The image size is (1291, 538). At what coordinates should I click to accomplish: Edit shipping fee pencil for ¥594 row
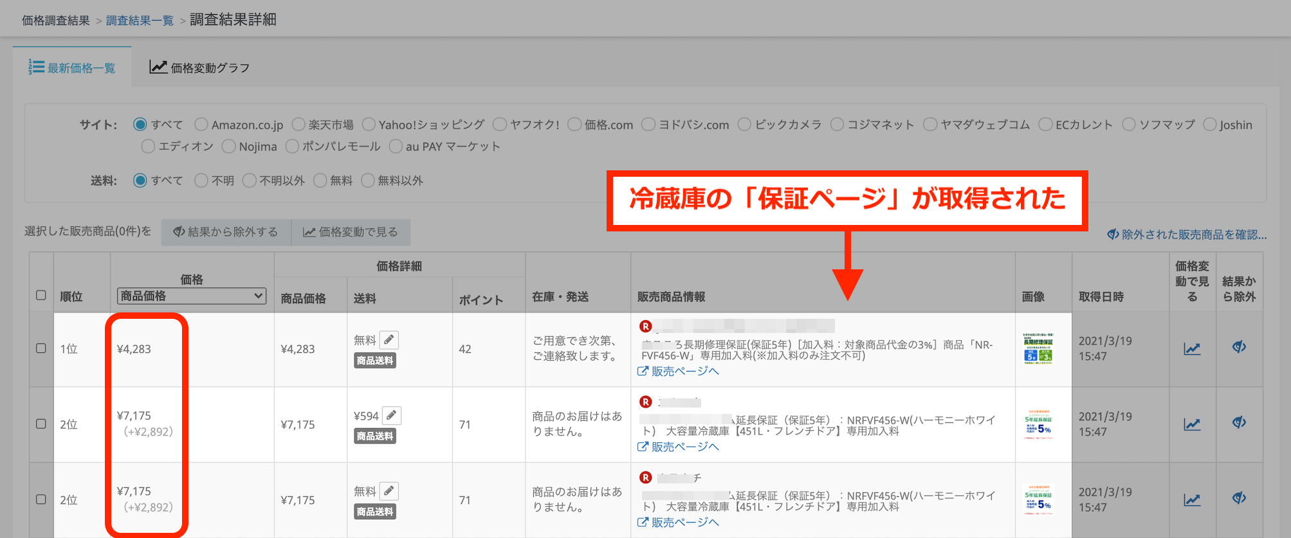click(x=391, y=416)
